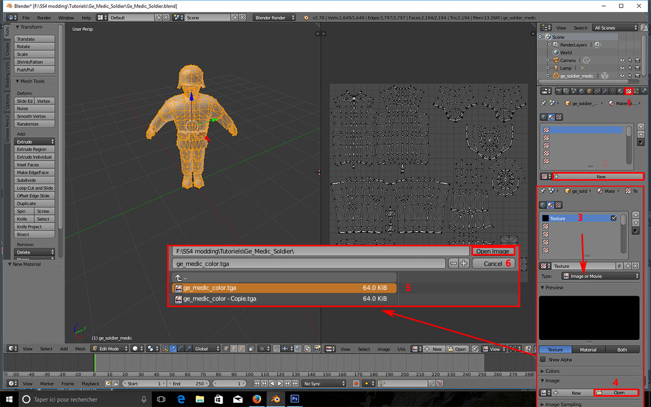Toggle Lamp renderability camera icon in outliner
The image size is (651, 407).
(638, 68)
